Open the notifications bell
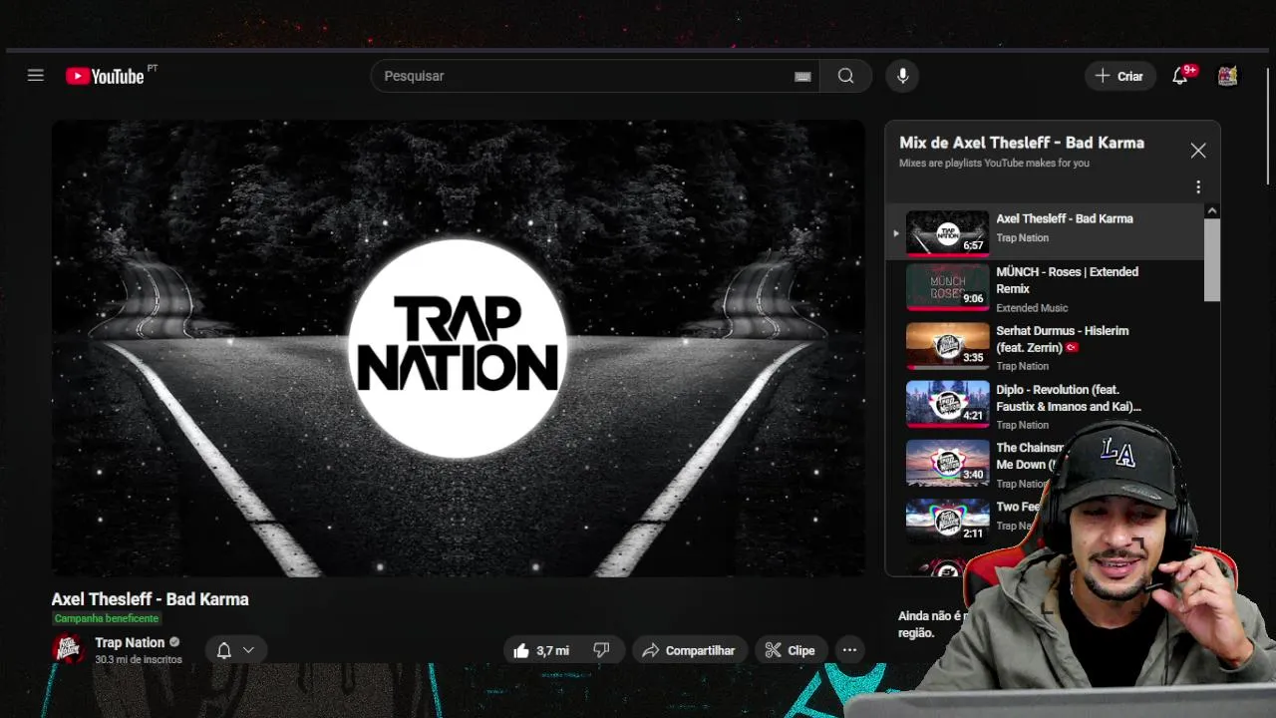Viewport: 1276px width, 718px height. coord(1181,76)
